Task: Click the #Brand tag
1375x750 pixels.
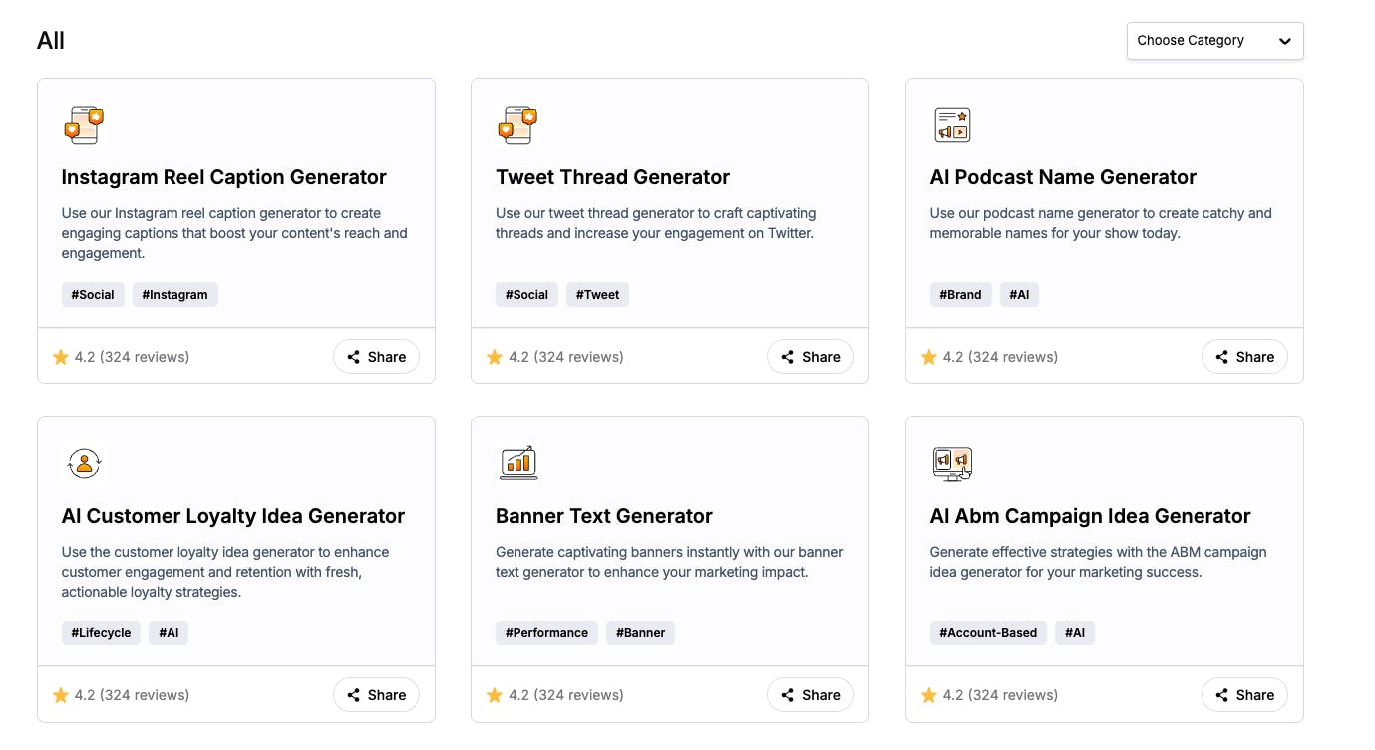Action: point(960,295)
